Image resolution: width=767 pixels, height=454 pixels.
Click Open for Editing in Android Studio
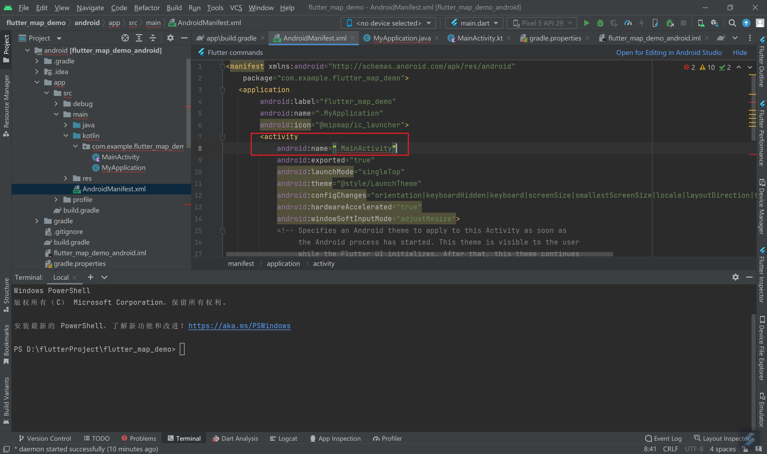pyautogui.click(x=669, y=52)
